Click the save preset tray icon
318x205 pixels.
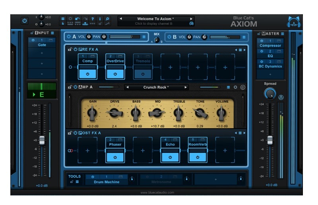(85, 24)
